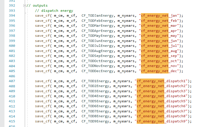
Task: Click the '// dispatch energy' comment
Action: 54,11
